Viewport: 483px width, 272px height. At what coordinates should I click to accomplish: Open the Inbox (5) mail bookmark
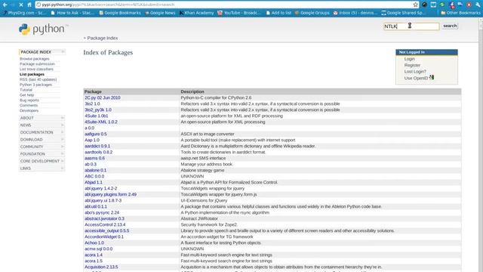pos(355,13)
